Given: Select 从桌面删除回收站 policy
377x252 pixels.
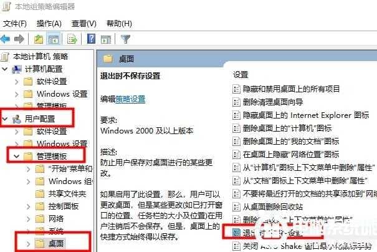Looking at the screenshot, I should click(273, 206).
